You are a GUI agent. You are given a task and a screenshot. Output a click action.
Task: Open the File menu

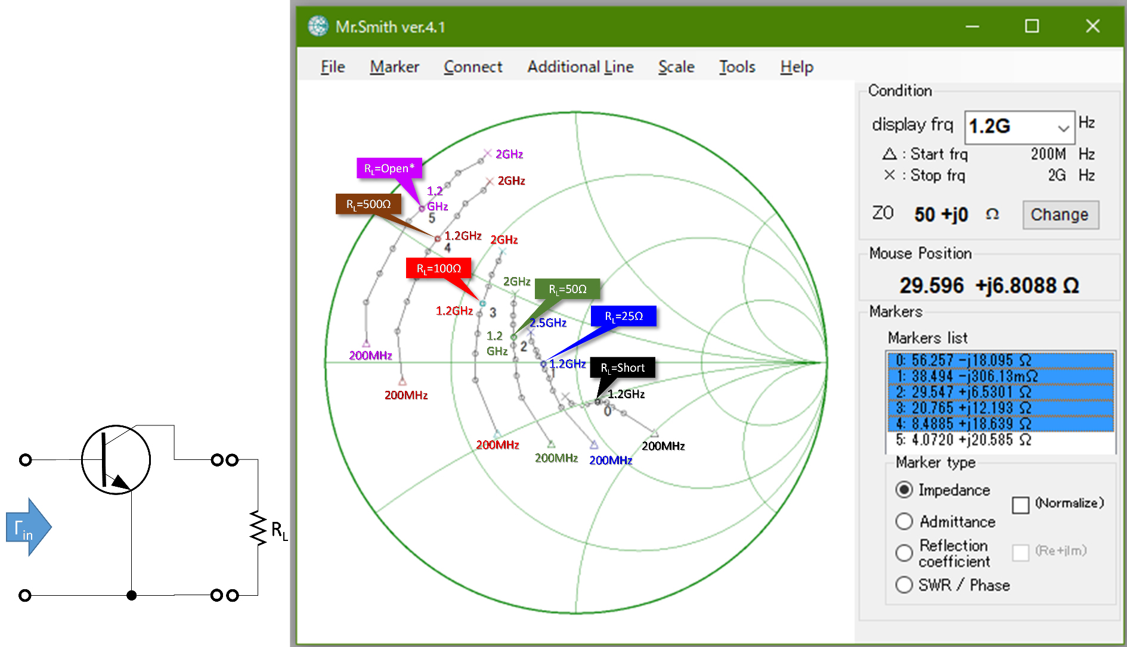pyautogui.click(x=333, y=67)
